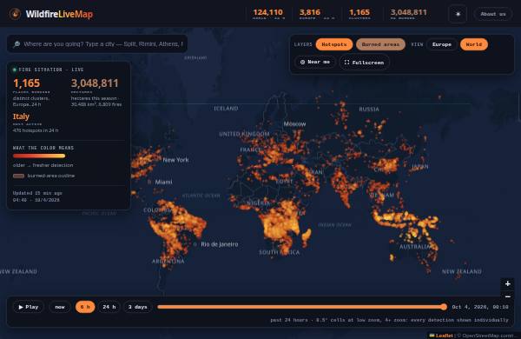Click the older-to-fresher color gradient bar
Screen dimensions: 521x339
click(x=39, y=156)
